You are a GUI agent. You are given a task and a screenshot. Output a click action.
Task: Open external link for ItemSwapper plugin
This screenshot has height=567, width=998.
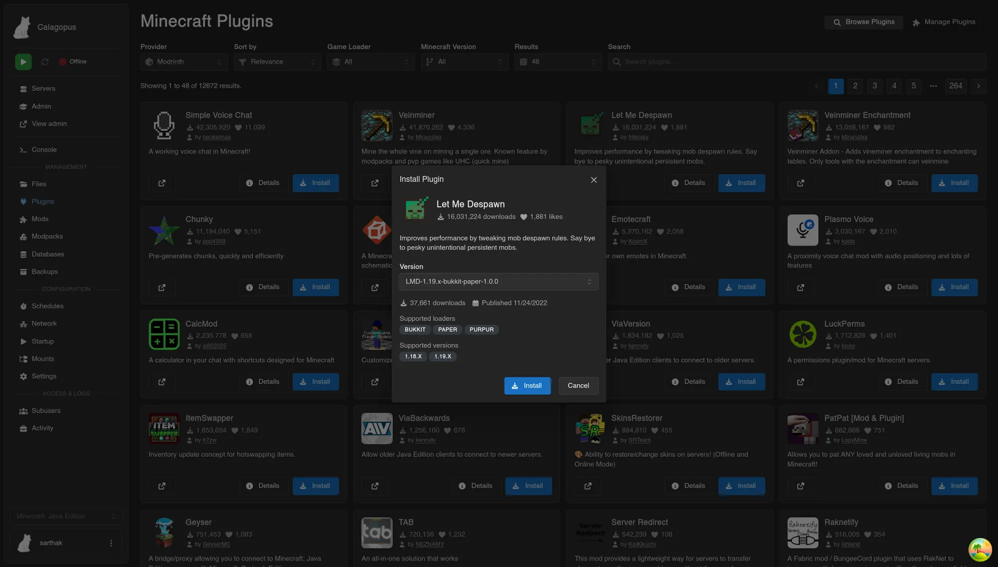coord(162,486)
